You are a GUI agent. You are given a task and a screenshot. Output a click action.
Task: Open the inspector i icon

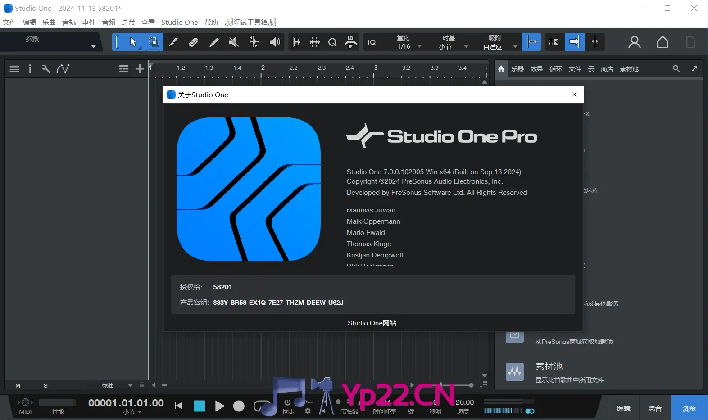pyautogui.click(x=30, y=68)
